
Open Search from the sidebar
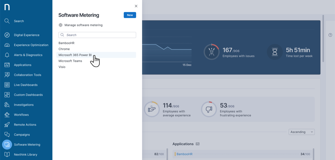tap(19, 21)
